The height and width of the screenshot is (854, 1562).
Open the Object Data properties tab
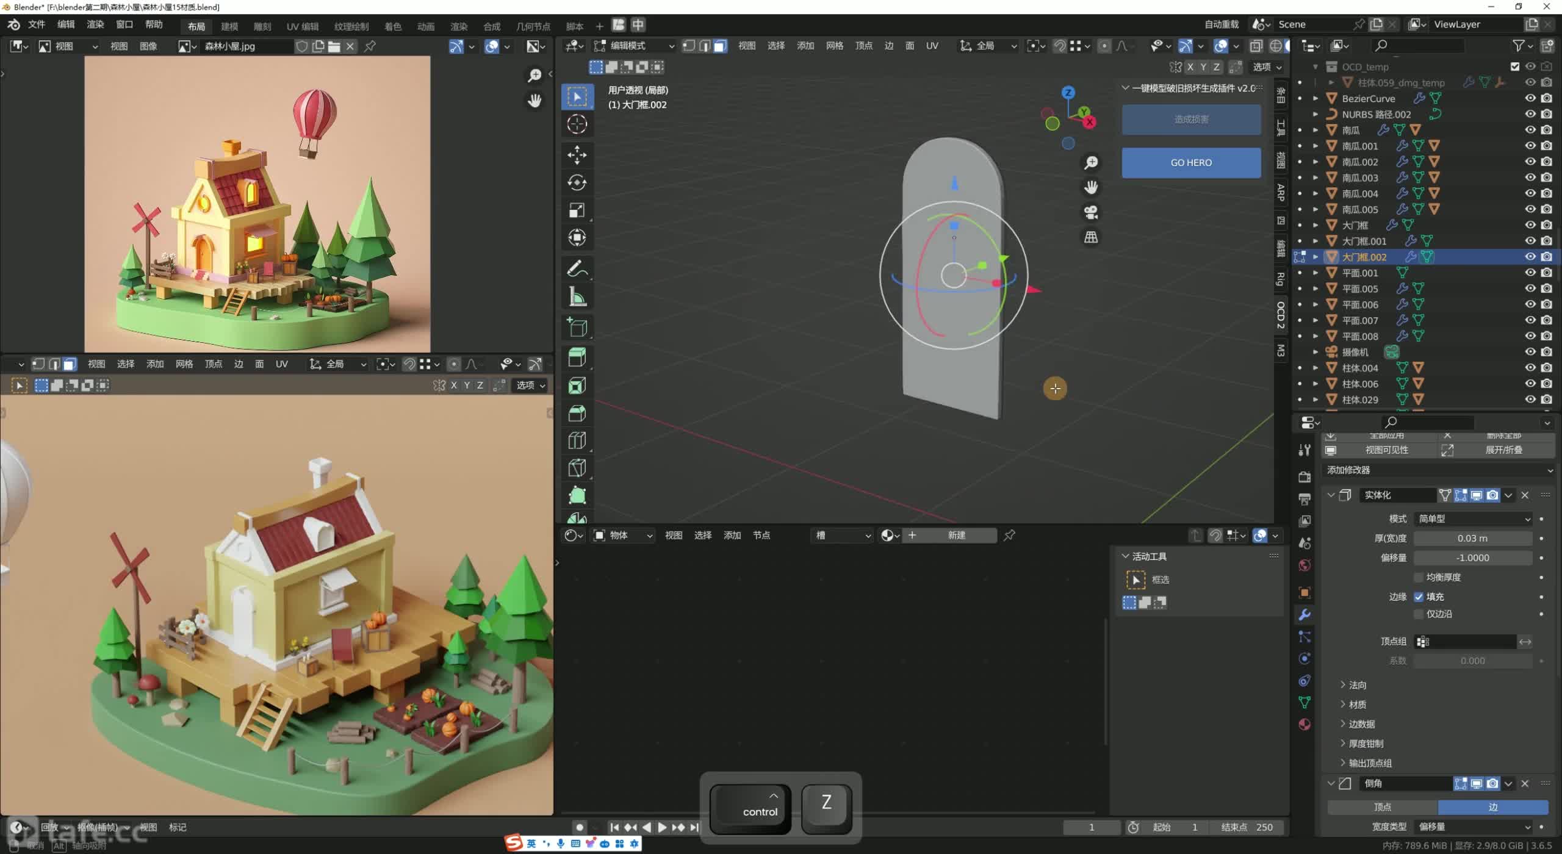pyautogui.click(x=1305, y=703)
